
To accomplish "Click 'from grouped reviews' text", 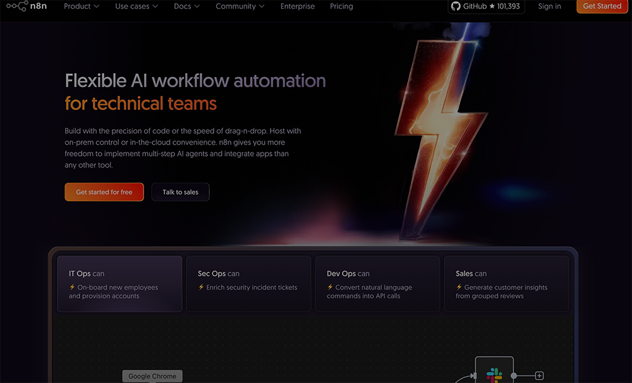I will [x=490, y=296].
